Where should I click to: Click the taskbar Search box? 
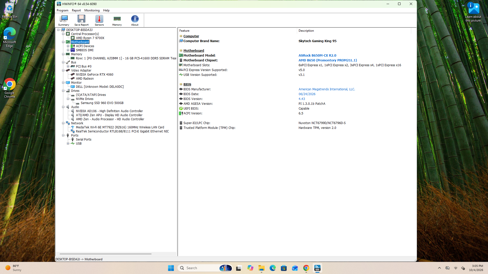click(x=205, y=268)
